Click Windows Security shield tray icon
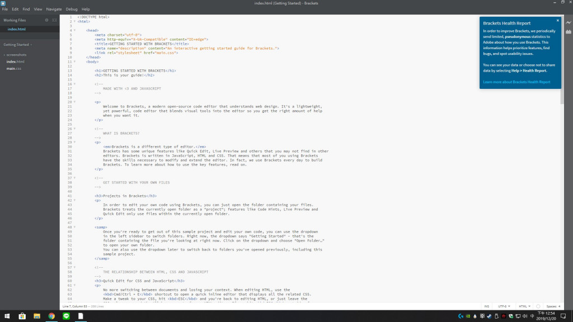This screenshot has width=573, height=322. [511, 316]
